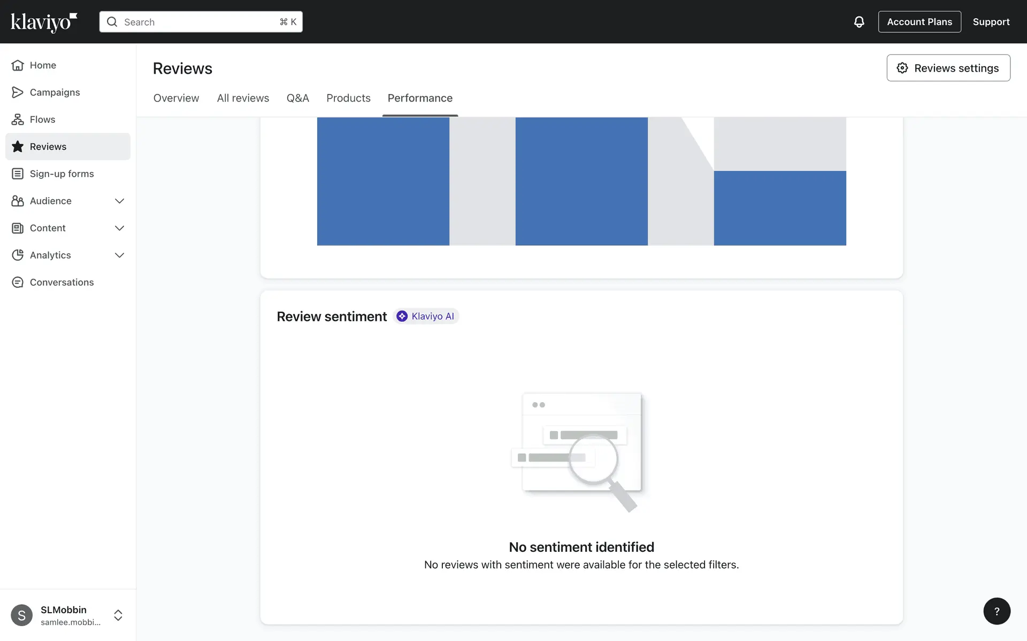Open Reviews settings
The image size is (1027, 641).
[948, 68]
